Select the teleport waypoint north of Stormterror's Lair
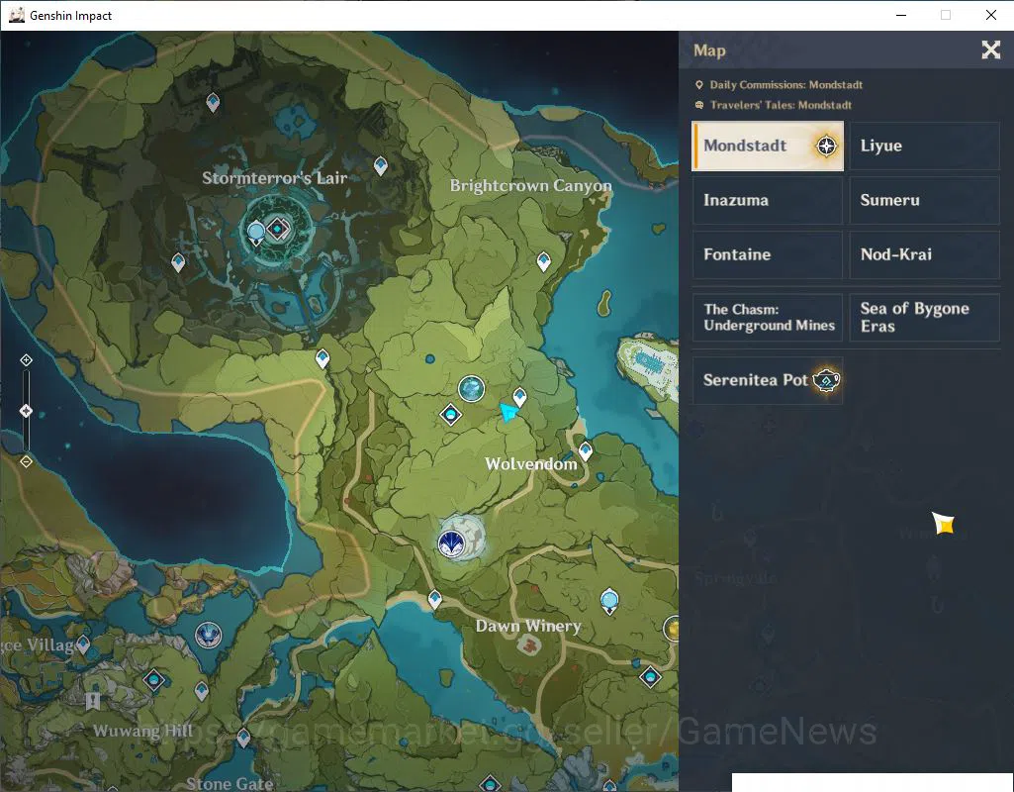This screenshot has width=1014, height=792. [x=213, y=102]
